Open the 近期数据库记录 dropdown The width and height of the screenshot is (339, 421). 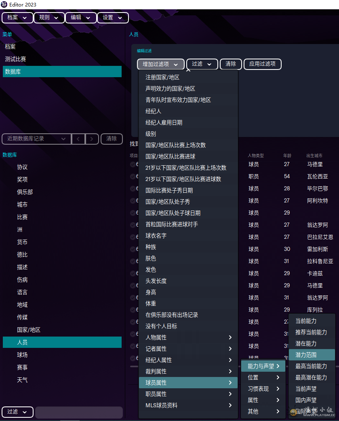tap(36, 139)
